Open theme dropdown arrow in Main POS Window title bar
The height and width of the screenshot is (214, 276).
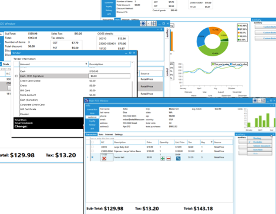pyautogui.click(x=260, y=101)
